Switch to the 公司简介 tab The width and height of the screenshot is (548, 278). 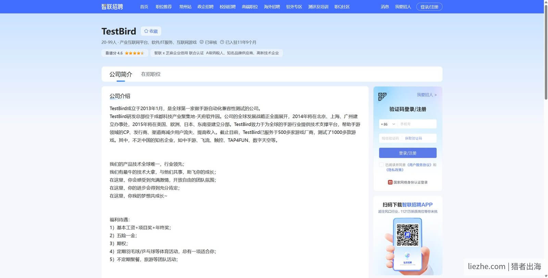point(121,74)
